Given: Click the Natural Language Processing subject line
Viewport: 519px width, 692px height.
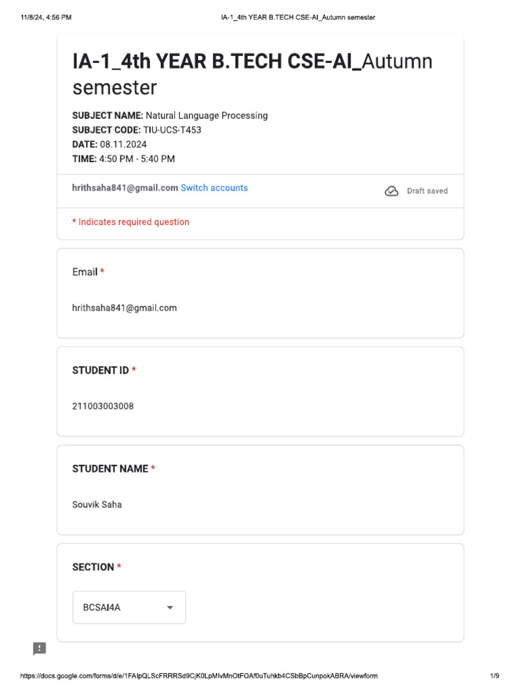Looking at the screenshot, I should pyautogui.click(x=170, y=116).
